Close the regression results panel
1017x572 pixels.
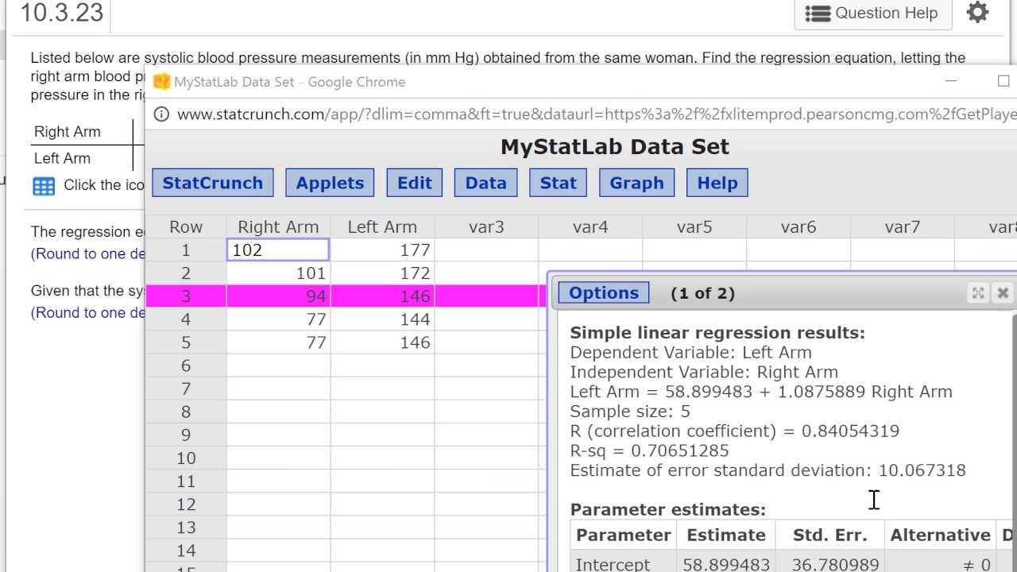[x=1003, y=293]
